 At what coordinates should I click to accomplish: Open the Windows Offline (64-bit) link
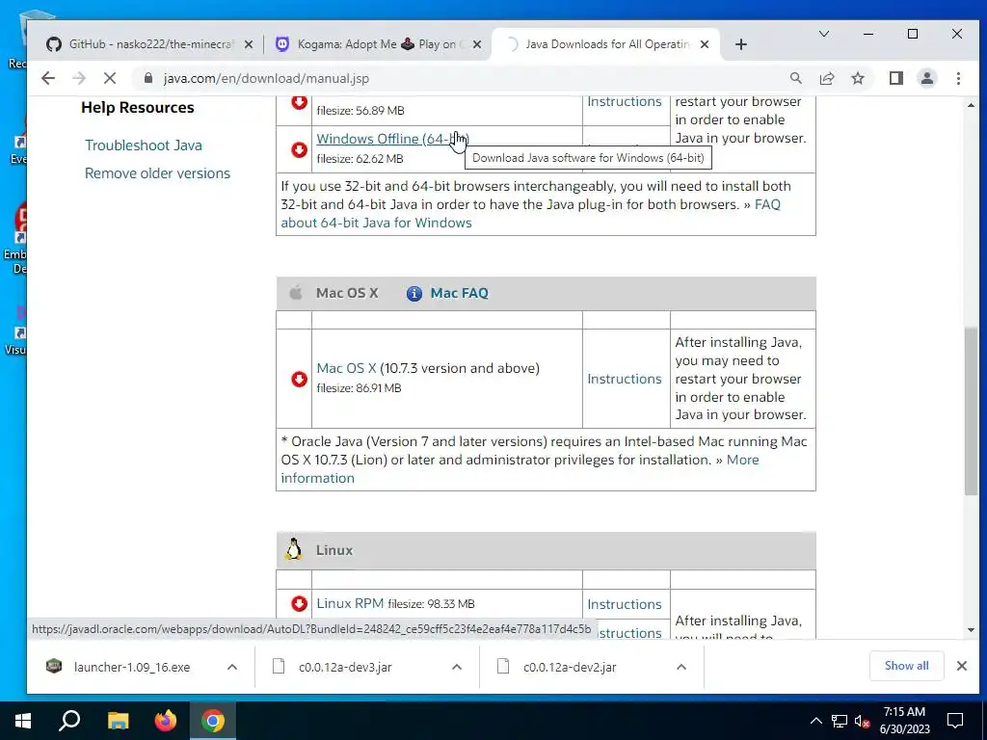[x=393, y=139]
